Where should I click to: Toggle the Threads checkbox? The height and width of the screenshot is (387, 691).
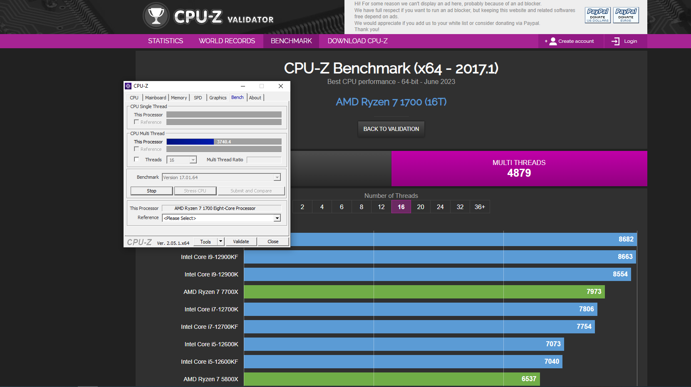point(136,159)
